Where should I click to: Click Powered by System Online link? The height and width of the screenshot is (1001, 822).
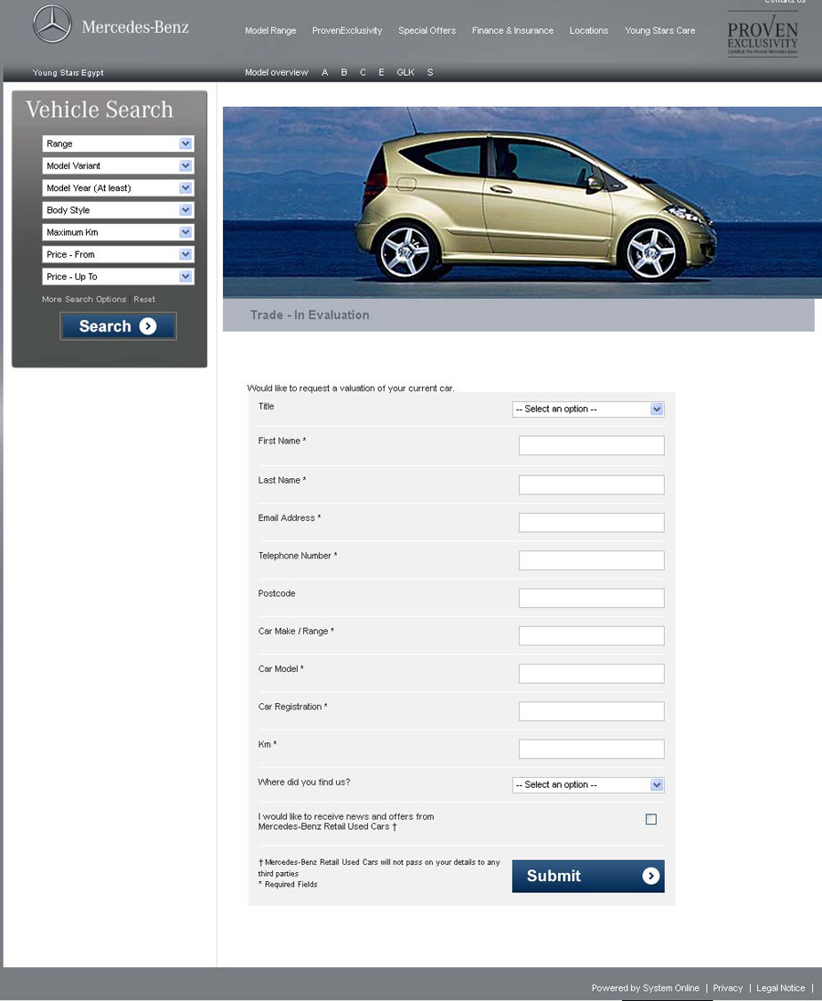pyautogui.click(x=646, y=988)
